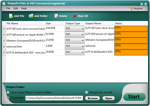Select row number 3 header
Viewport: 150px width, 106px height.
4,40
